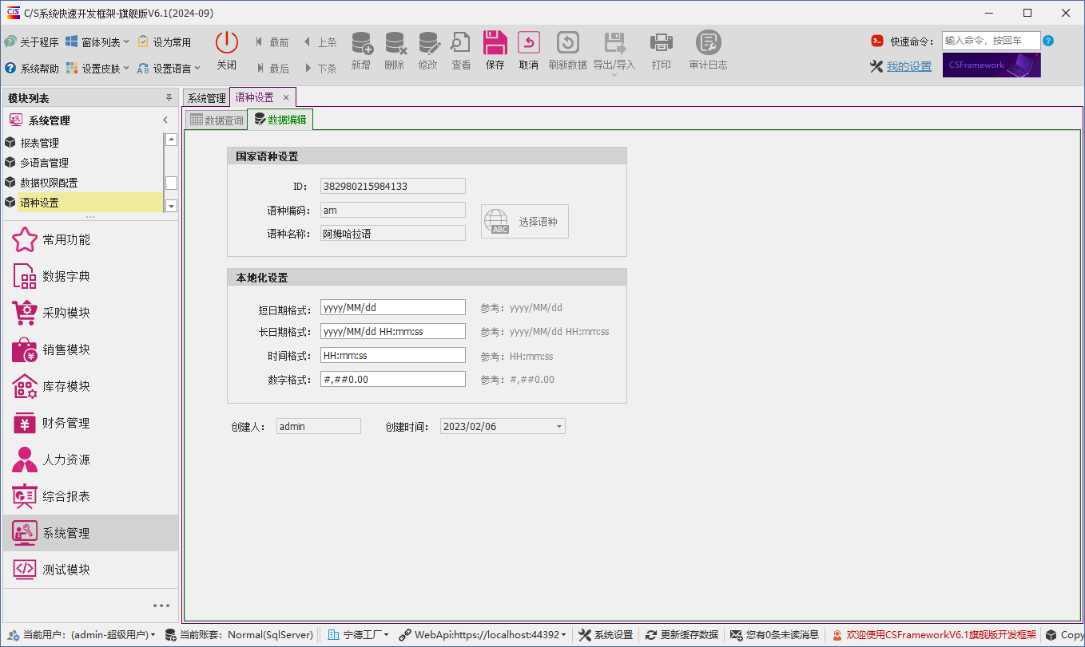Open WebApi address dropdown in status bar
1085x647 pixels.
pos(484,635)
